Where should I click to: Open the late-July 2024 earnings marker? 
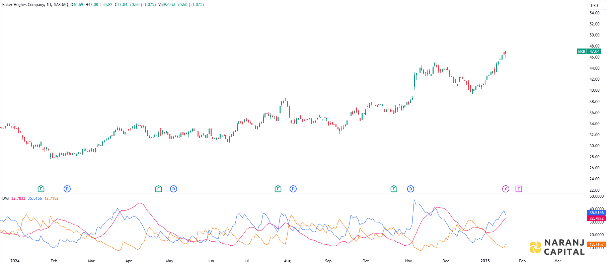coord(278,189)
